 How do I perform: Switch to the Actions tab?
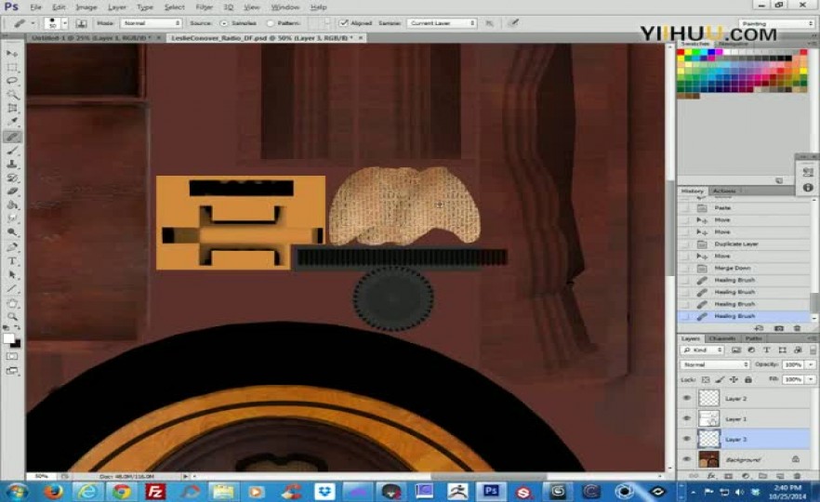724,191
